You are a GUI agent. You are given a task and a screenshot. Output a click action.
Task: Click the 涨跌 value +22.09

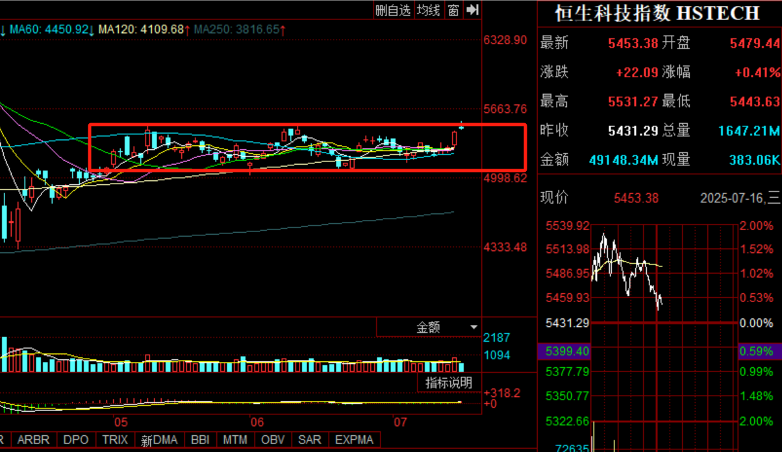(x=637, y=73)
